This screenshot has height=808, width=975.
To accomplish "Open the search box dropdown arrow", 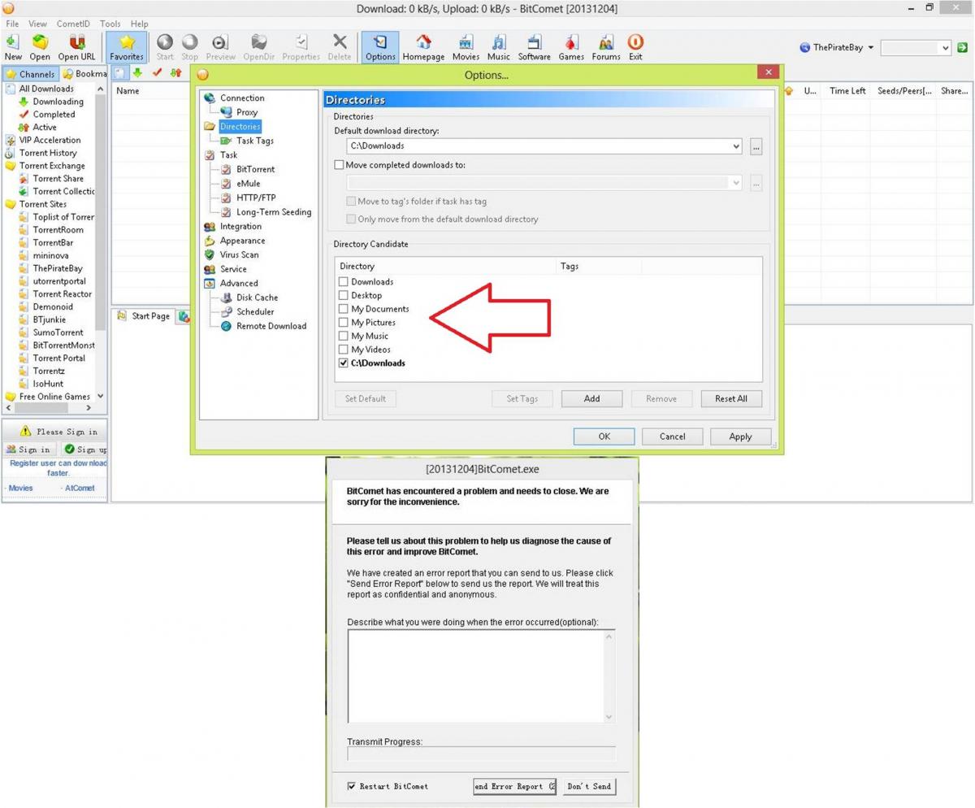I will [x=947, y=48].
